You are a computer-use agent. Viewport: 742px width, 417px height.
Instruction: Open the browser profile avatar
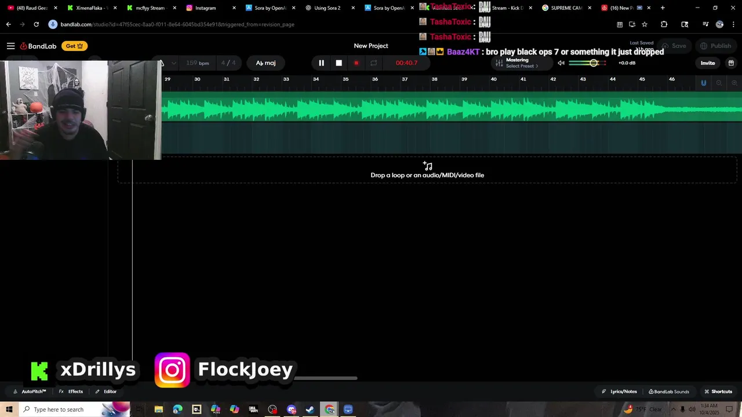tap(719, 24)
